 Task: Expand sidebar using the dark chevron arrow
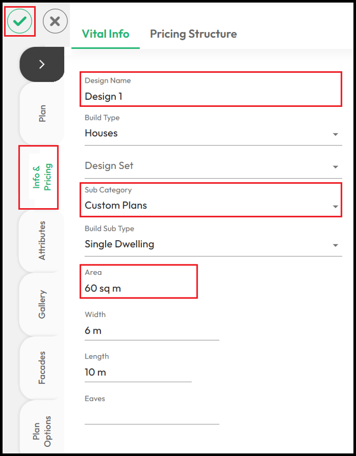[42, 64]
